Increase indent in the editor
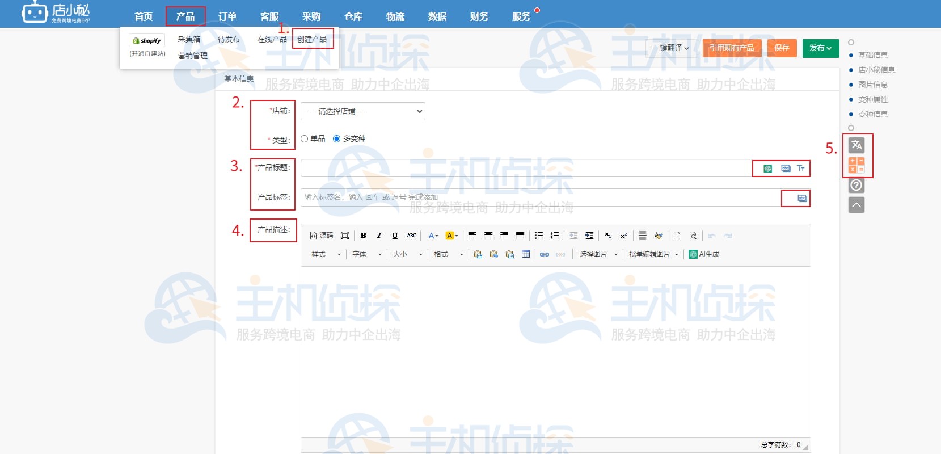Image resolution: width=941 pixels, height=454 pixels. (x=589, y=236)
